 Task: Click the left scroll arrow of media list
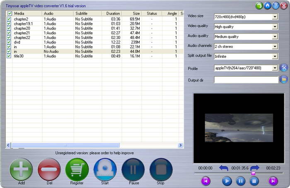[x=8, y=145]
